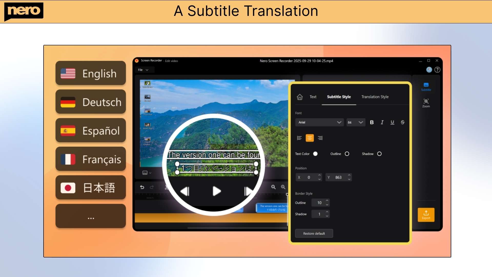Enable Strikethrough for subtitle text

pyautogui.click(x=403, y=122)
